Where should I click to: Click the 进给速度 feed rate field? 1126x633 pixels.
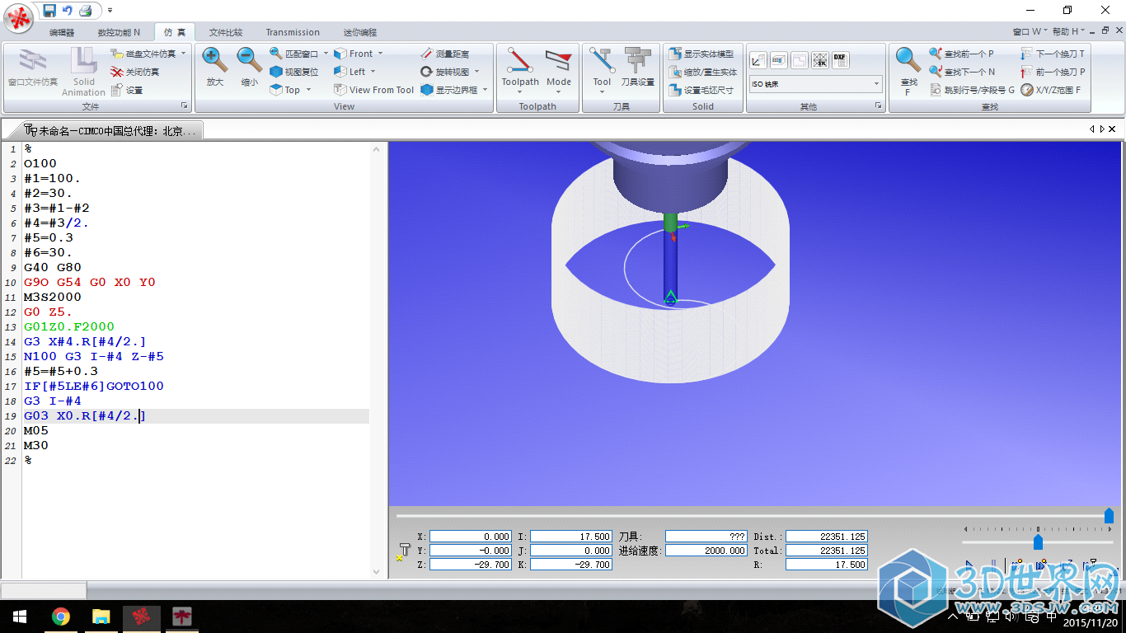[x=706, y=551]
